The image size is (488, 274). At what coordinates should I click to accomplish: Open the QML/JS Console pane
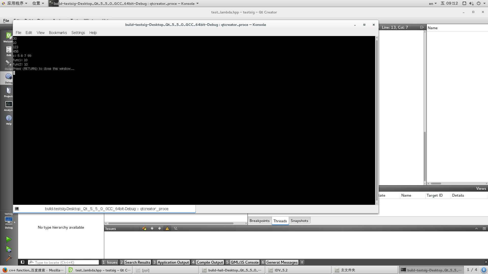242,262
